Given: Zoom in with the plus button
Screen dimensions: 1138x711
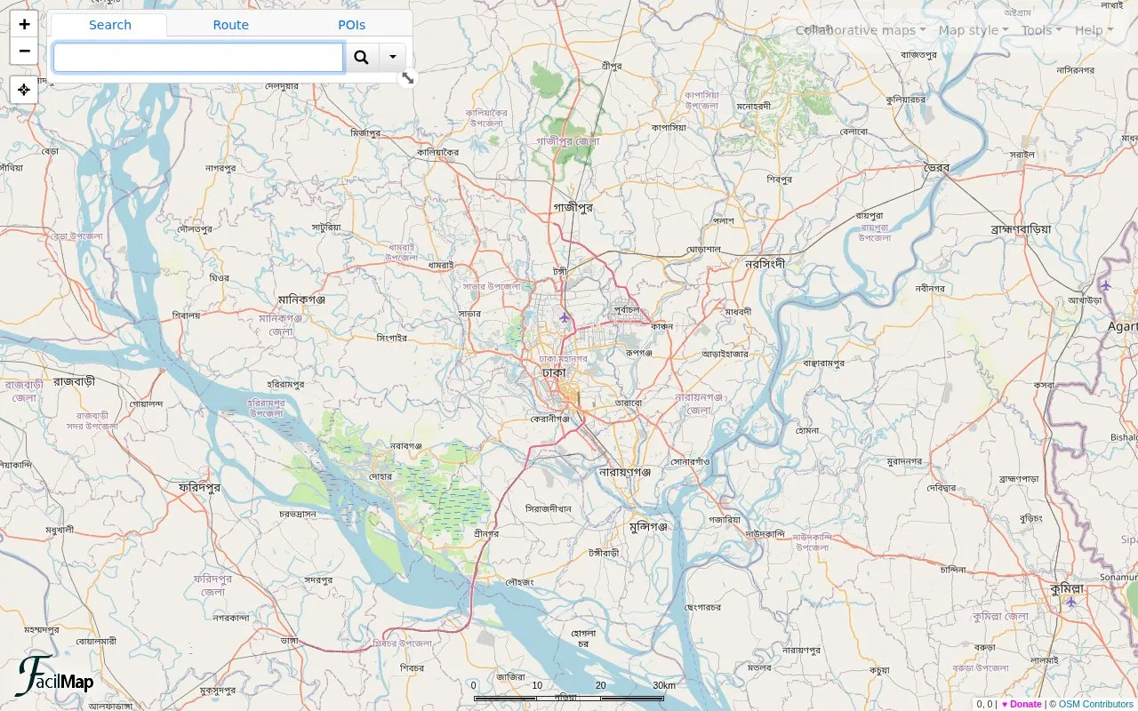Looking at the screenshot, I should 24,25.
